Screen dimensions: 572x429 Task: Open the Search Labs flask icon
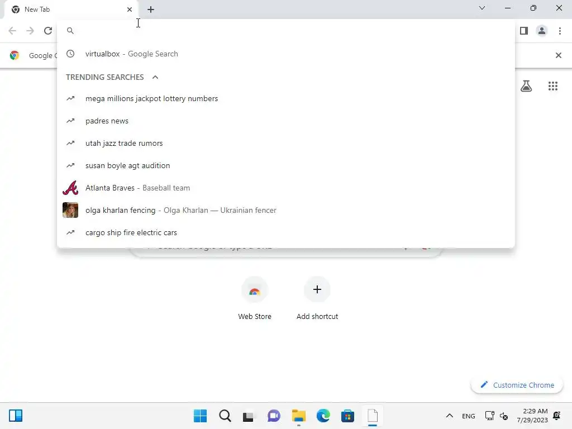point(526,86)
